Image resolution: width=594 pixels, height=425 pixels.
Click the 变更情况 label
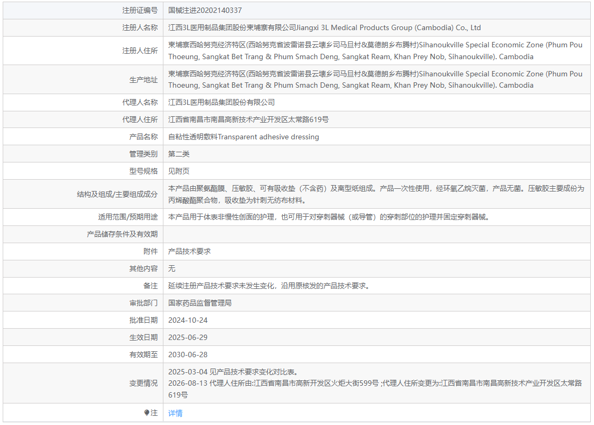(143, 383)
